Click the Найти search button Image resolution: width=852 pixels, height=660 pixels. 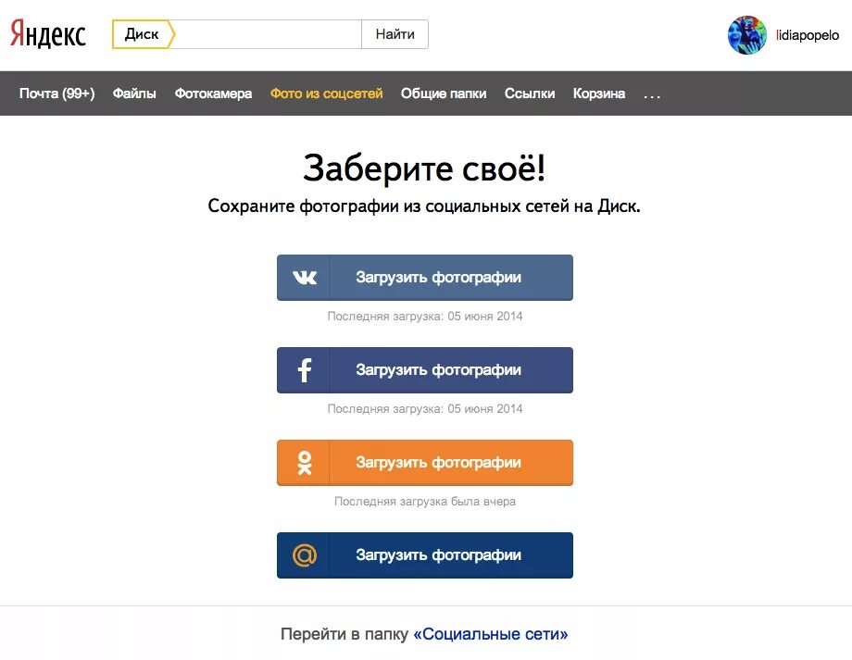pyautogui.click(x=395, y=34)
